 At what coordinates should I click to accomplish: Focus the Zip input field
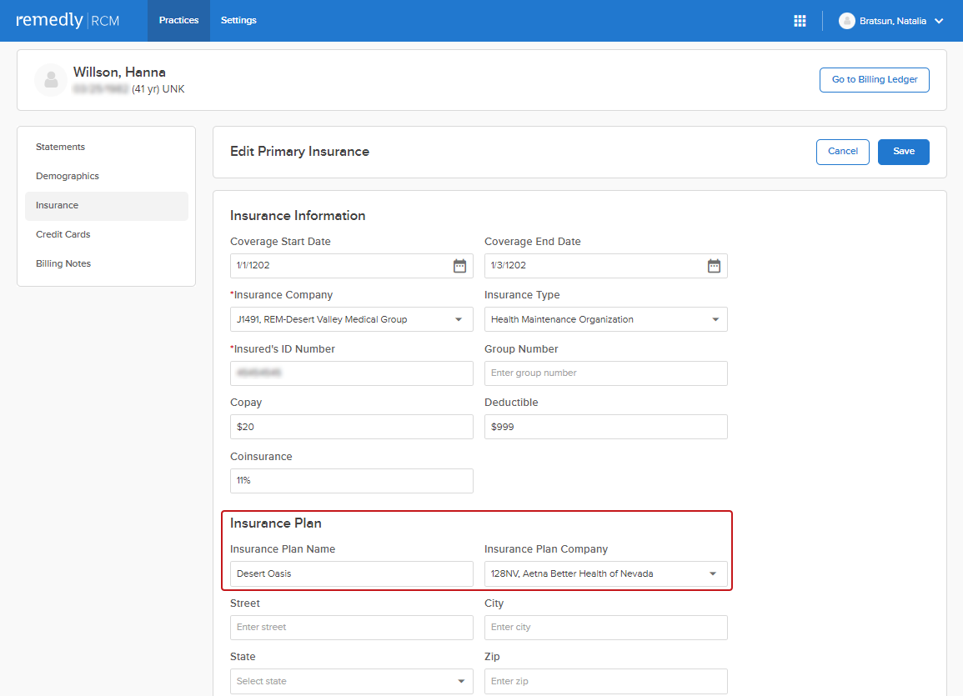pos(605,681)
